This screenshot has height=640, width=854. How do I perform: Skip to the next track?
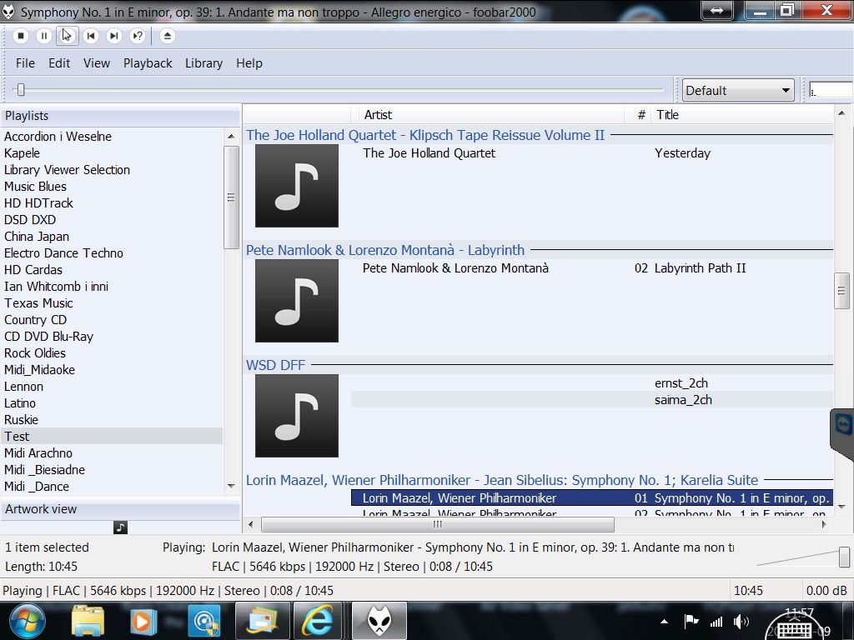click(x=113, y=36)
